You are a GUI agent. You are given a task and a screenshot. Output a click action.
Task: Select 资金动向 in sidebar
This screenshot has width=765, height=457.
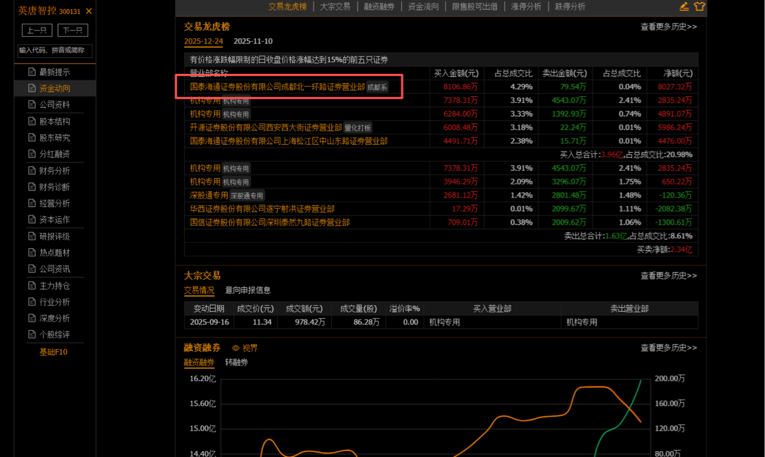tap(55, 88)
